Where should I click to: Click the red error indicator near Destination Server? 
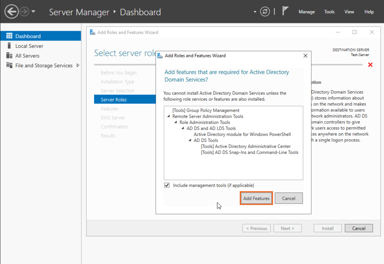click(370, 64)
